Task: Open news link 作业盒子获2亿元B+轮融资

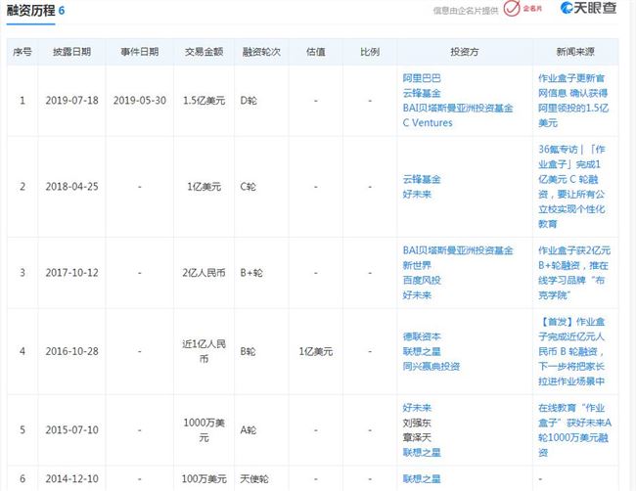Action: (x=574, y=273)
